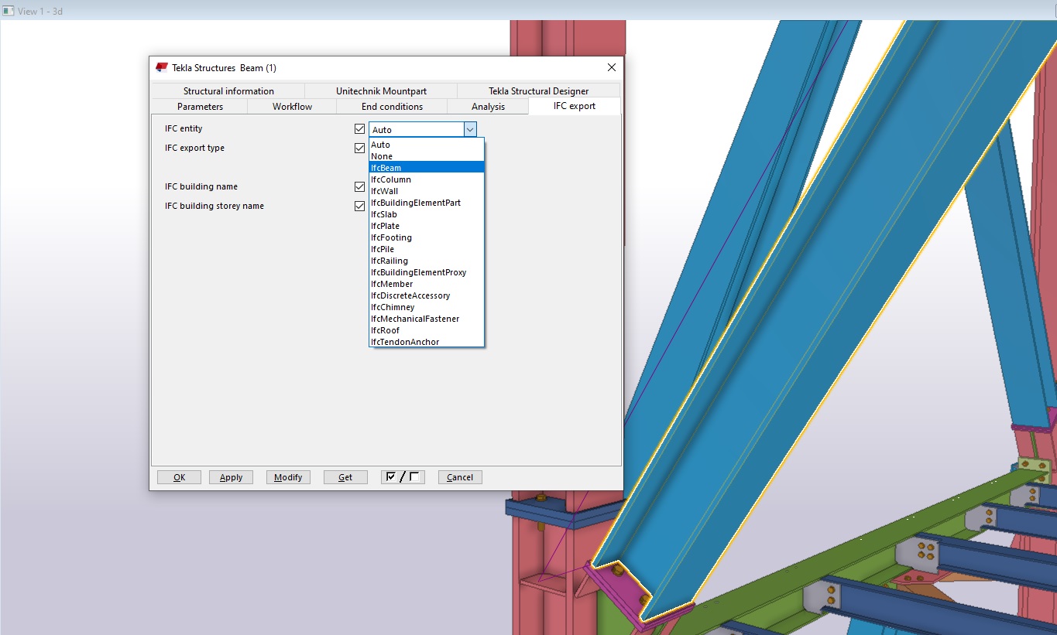Choose IfcBeam from the entity list
Viewport: 1057px width, 635px height.
[427, 168]
